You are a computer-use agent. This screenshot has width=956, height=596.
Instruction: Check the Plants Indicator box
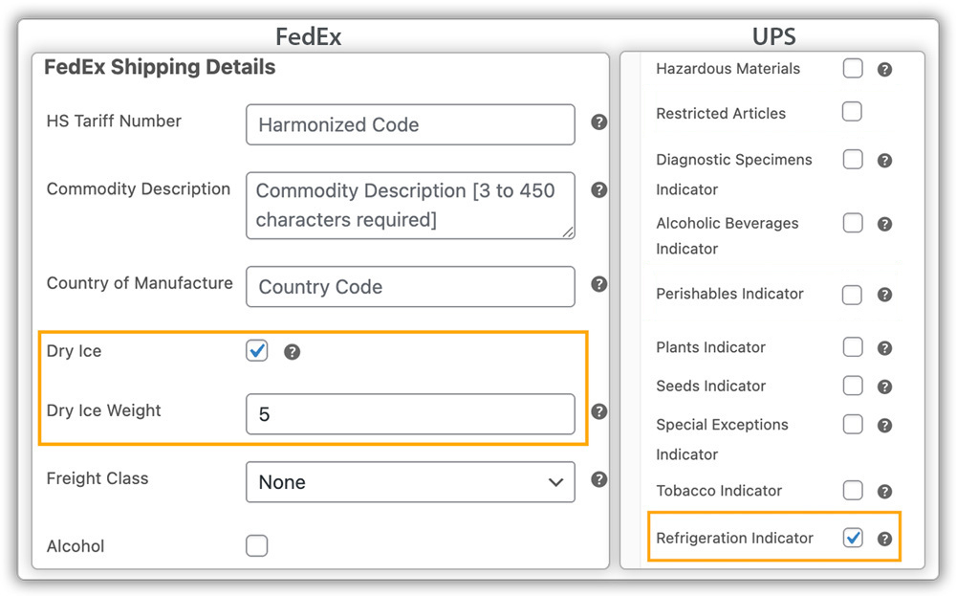[853, 347]
